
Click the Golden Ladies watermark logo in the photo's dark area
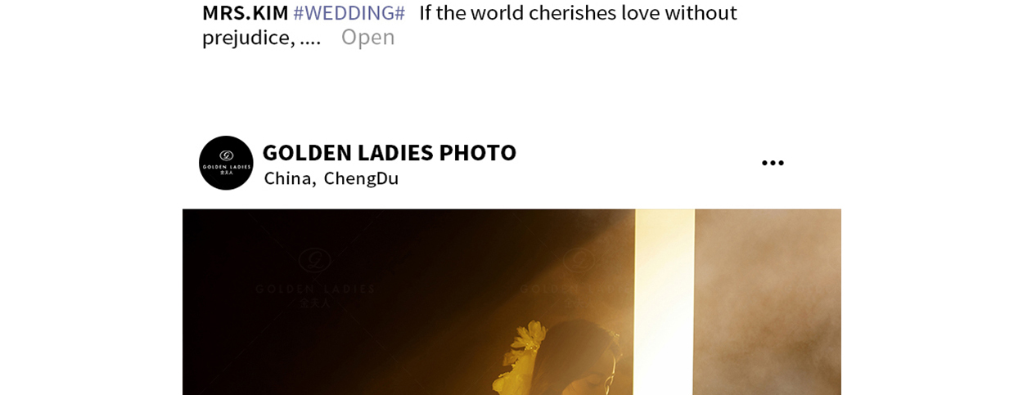click(315, 260)
